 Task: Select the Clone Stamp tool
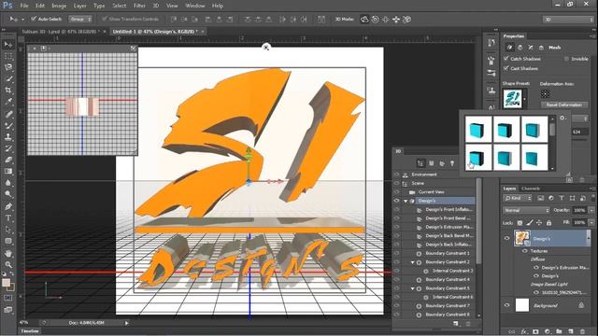point(8,137)
